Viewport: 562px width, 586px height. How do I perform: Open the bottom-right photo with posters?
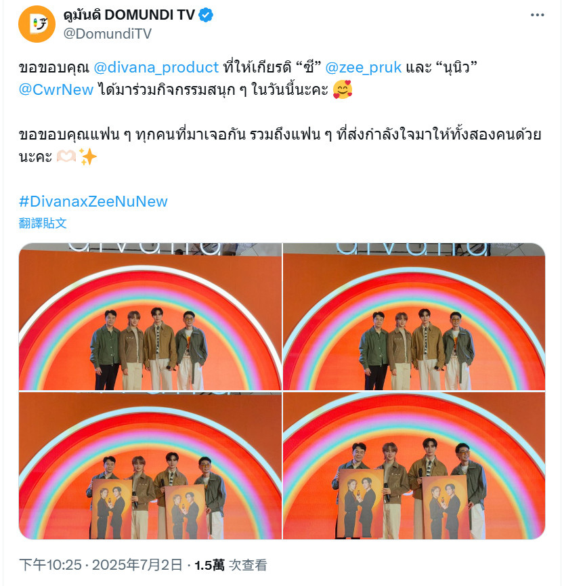point(414,465)
